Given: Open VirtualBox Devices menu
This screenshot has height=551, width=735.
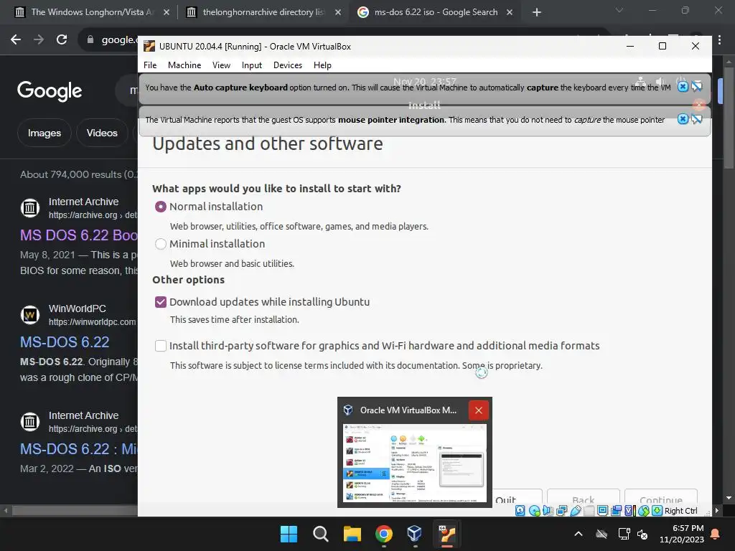Looking at the screenshot, I should pos(288,65).
